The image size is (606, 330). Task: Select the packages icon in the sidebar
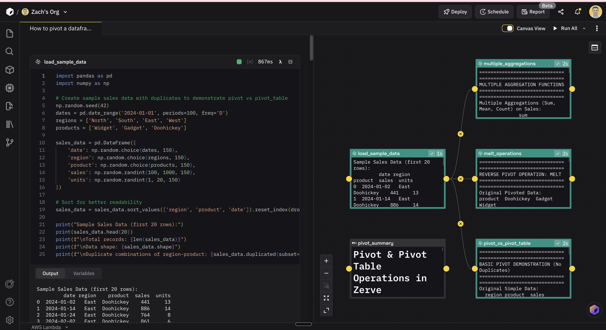click(x=9, y=70)
